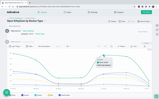Select the Open KittyCam By Device Type tab

pyautogui.click(x=14, y=3)
